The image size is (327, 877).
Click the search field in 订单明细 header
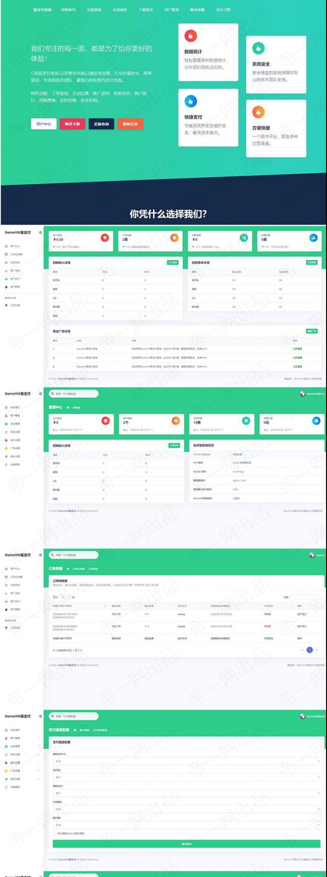coord(74,555)
